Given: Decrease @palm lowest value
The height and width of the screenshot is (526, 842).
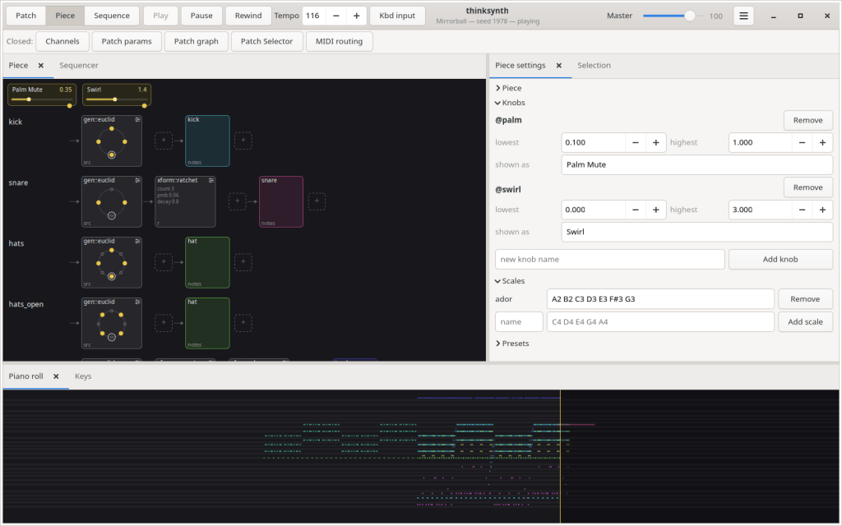Looking at the screenshot, I should tap(636, 142).
